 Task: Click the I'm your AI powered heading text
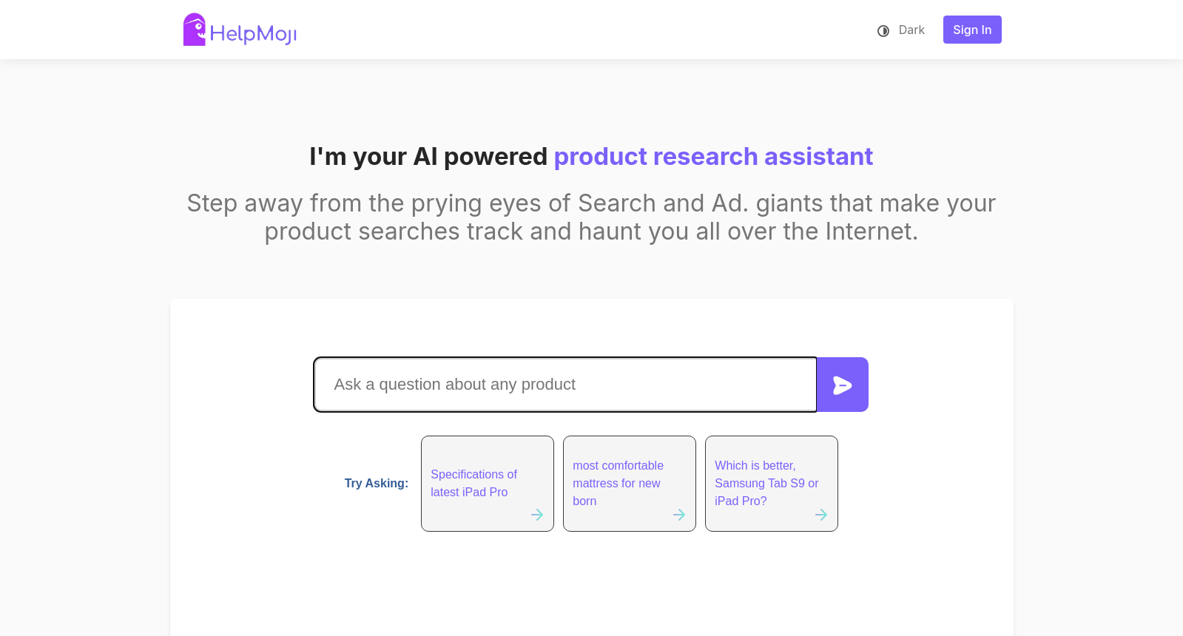428,157
